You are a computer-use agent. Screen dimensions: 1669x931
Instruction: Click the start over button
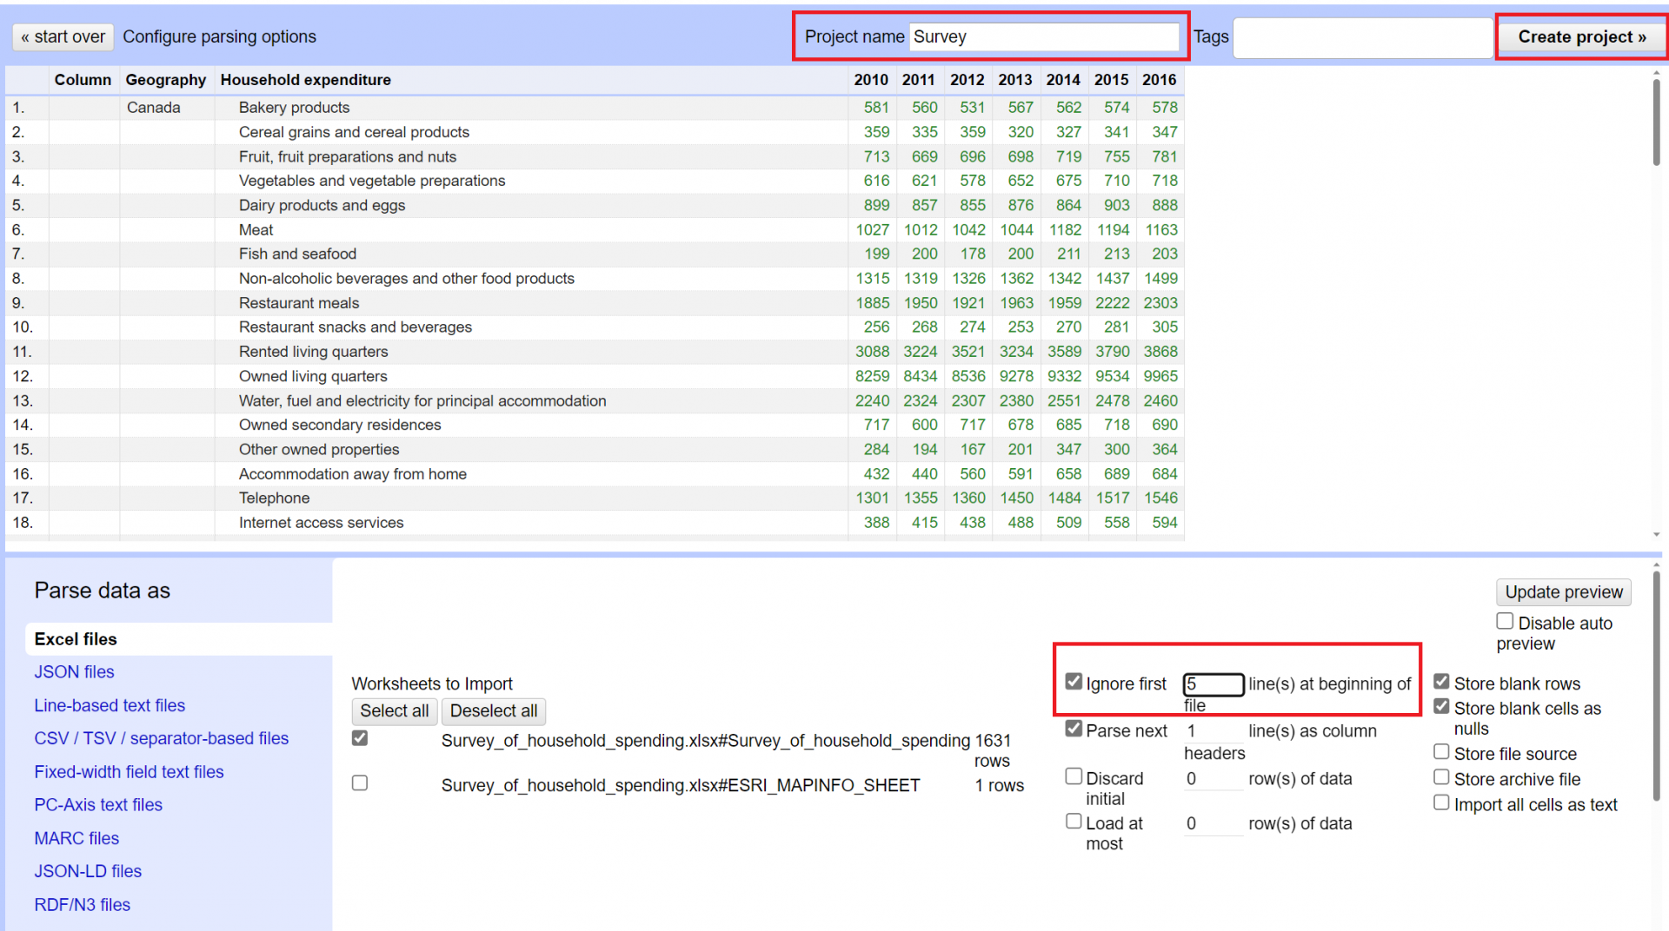click(x=62, y=36)
